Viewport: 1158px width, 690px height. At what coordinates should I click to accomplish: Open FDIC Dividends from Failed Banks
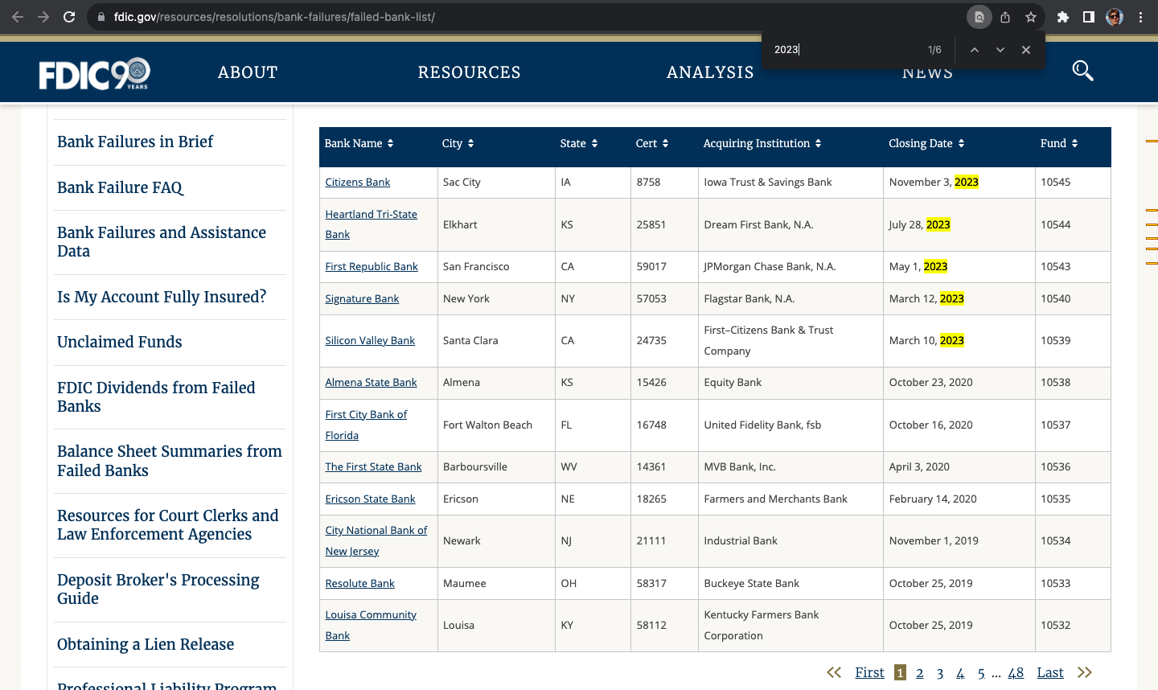156,396
